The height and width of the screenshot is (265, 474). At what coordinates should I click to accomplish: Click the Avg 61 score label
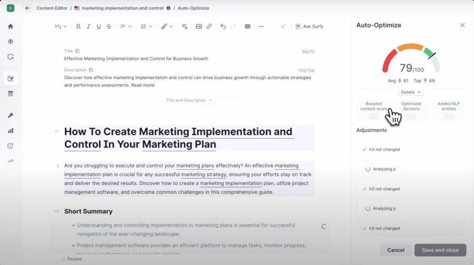point(398,80)
